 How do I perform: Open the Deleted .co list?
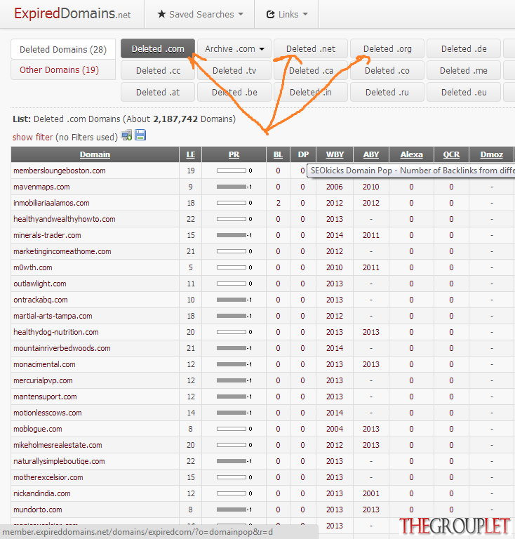coord(387,70)
